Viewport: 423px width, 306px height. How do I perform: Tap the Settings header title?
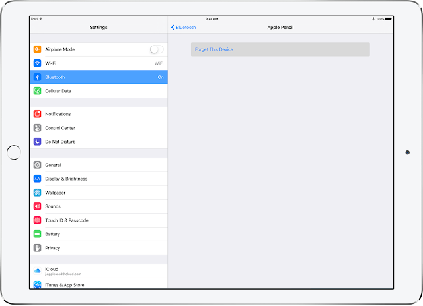pyautogui.click(x=98, y=28)
